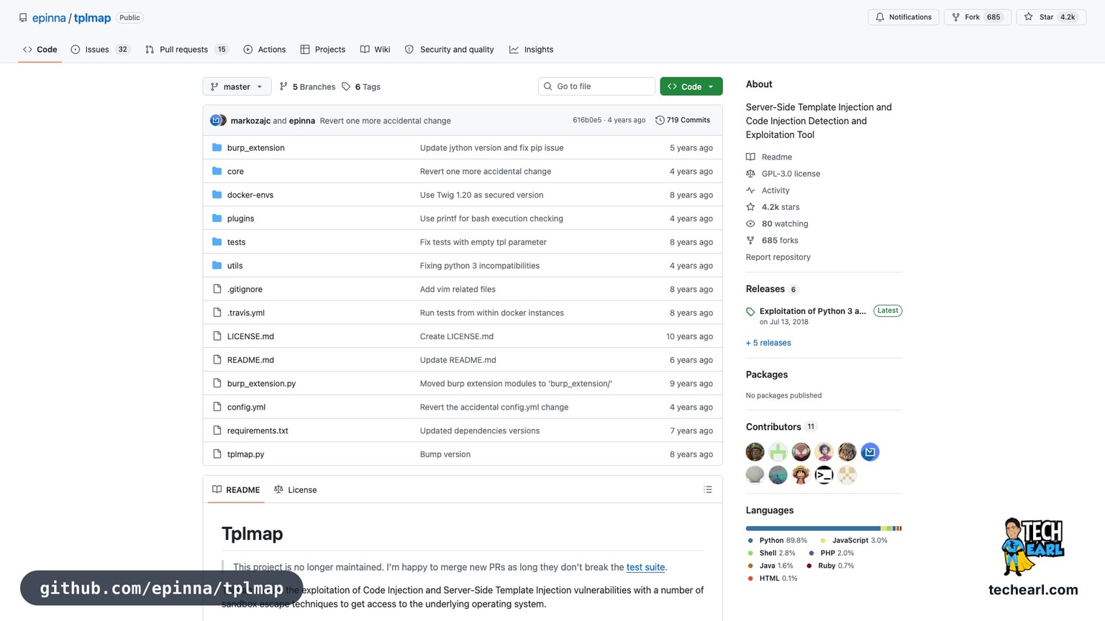Screen dimensions: 1105x621
Task: Click the Fork icon in header
Action: click(x=956, y=17)
